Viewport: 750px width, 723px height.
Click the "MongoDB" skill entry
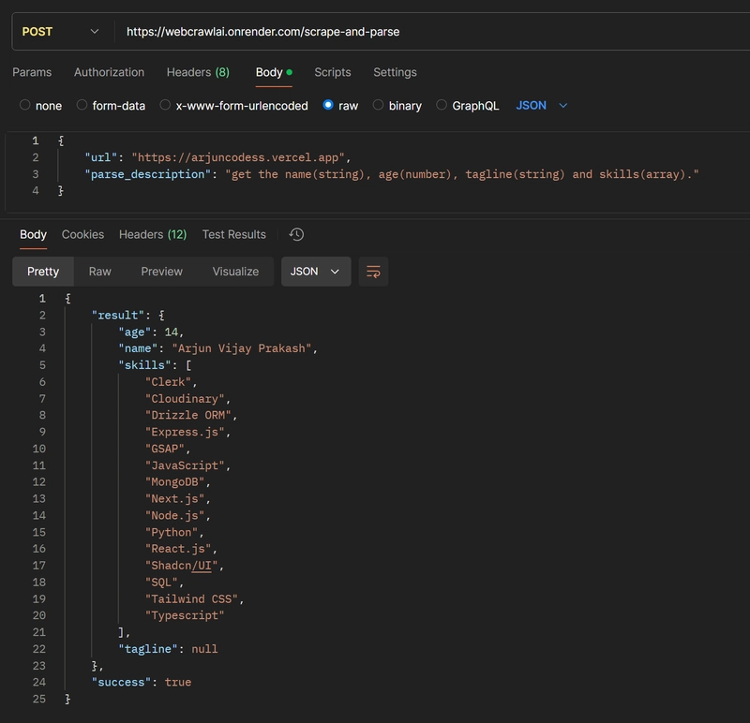(174, 481)
